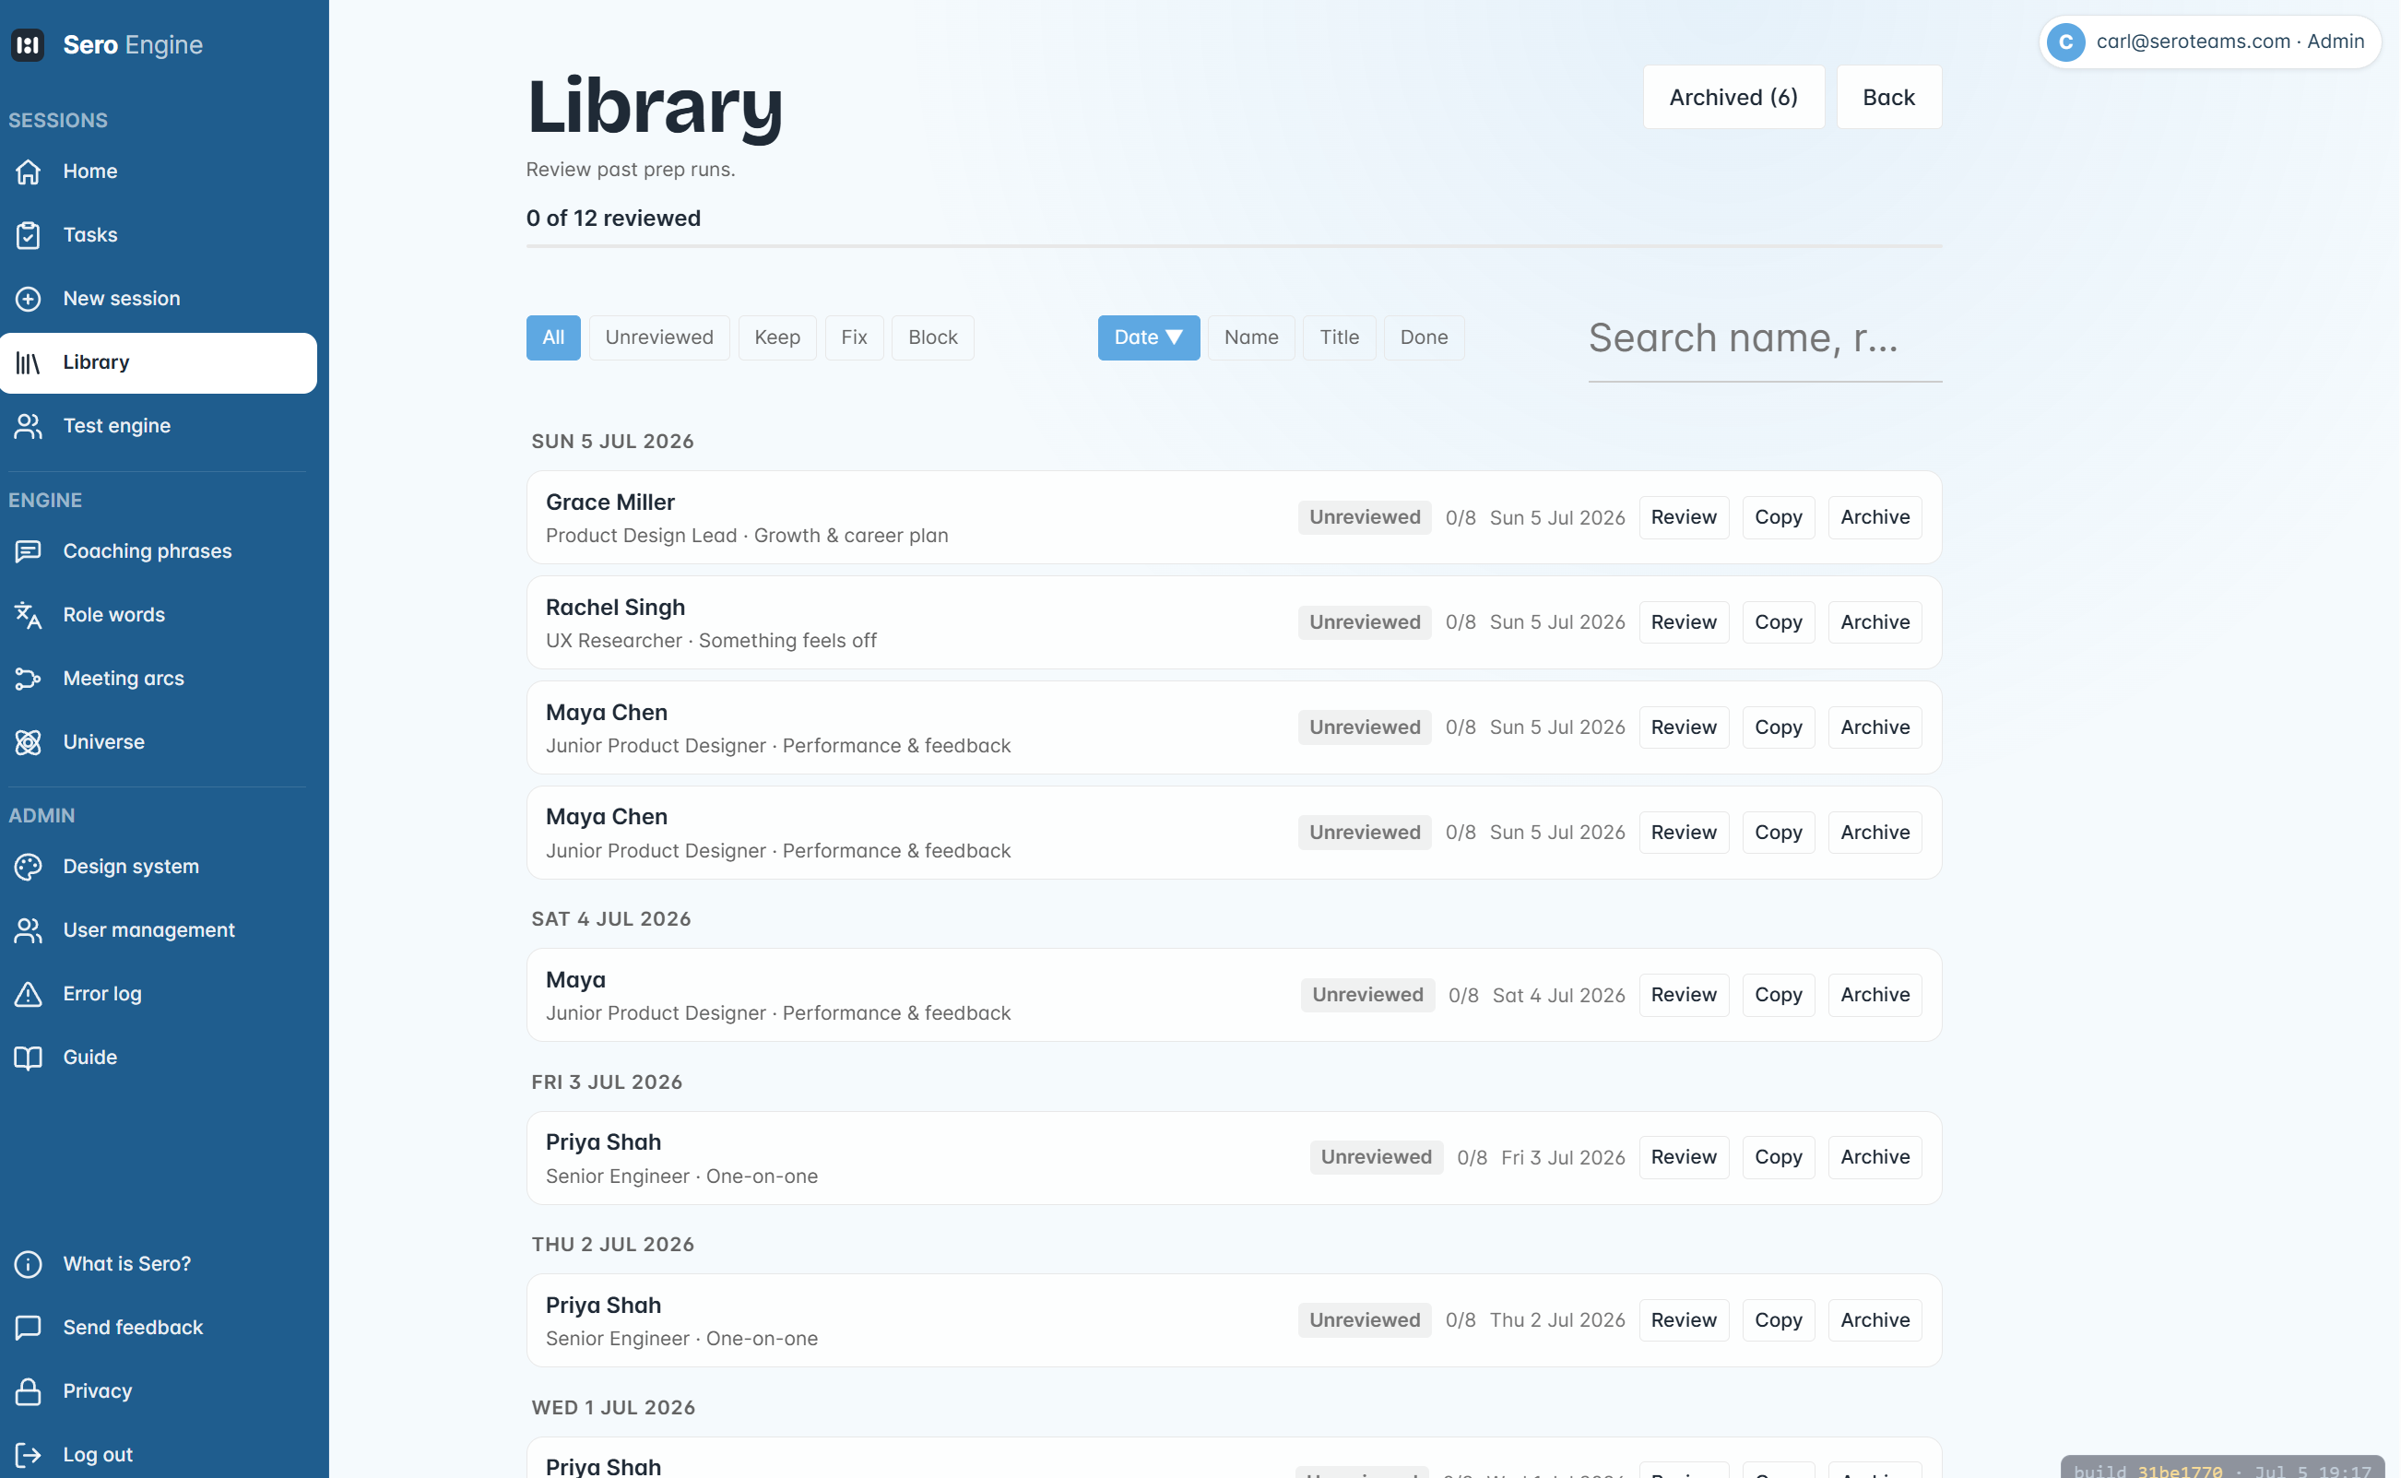Archive Priya Shah's Thu 2 Jul run

pos(1875,1319)
